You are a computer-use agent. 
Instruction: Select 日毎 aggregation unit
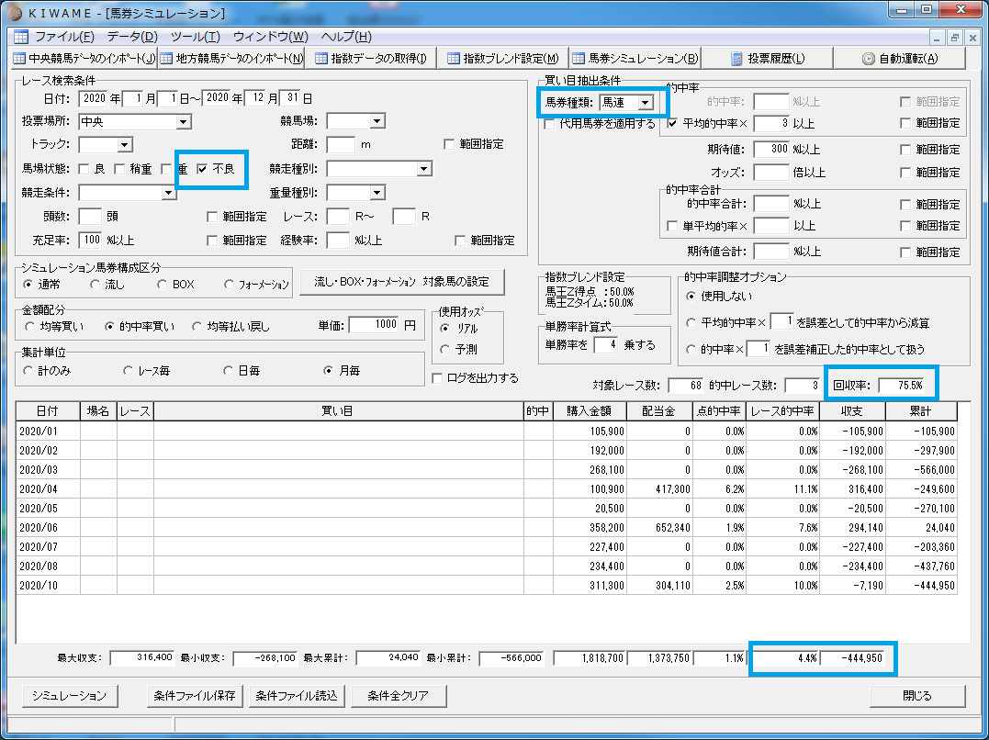tap(229, 371)
